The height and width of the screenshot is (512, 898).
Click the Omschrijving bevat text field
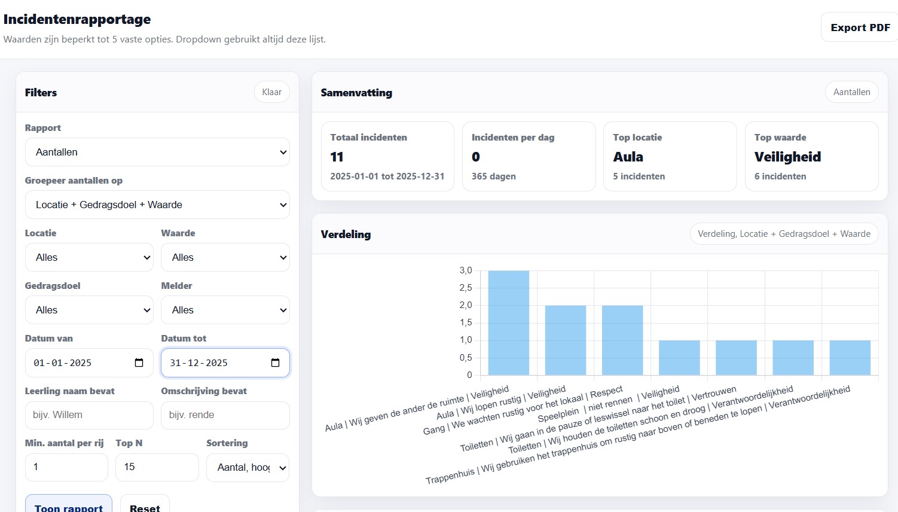point(225,415)
